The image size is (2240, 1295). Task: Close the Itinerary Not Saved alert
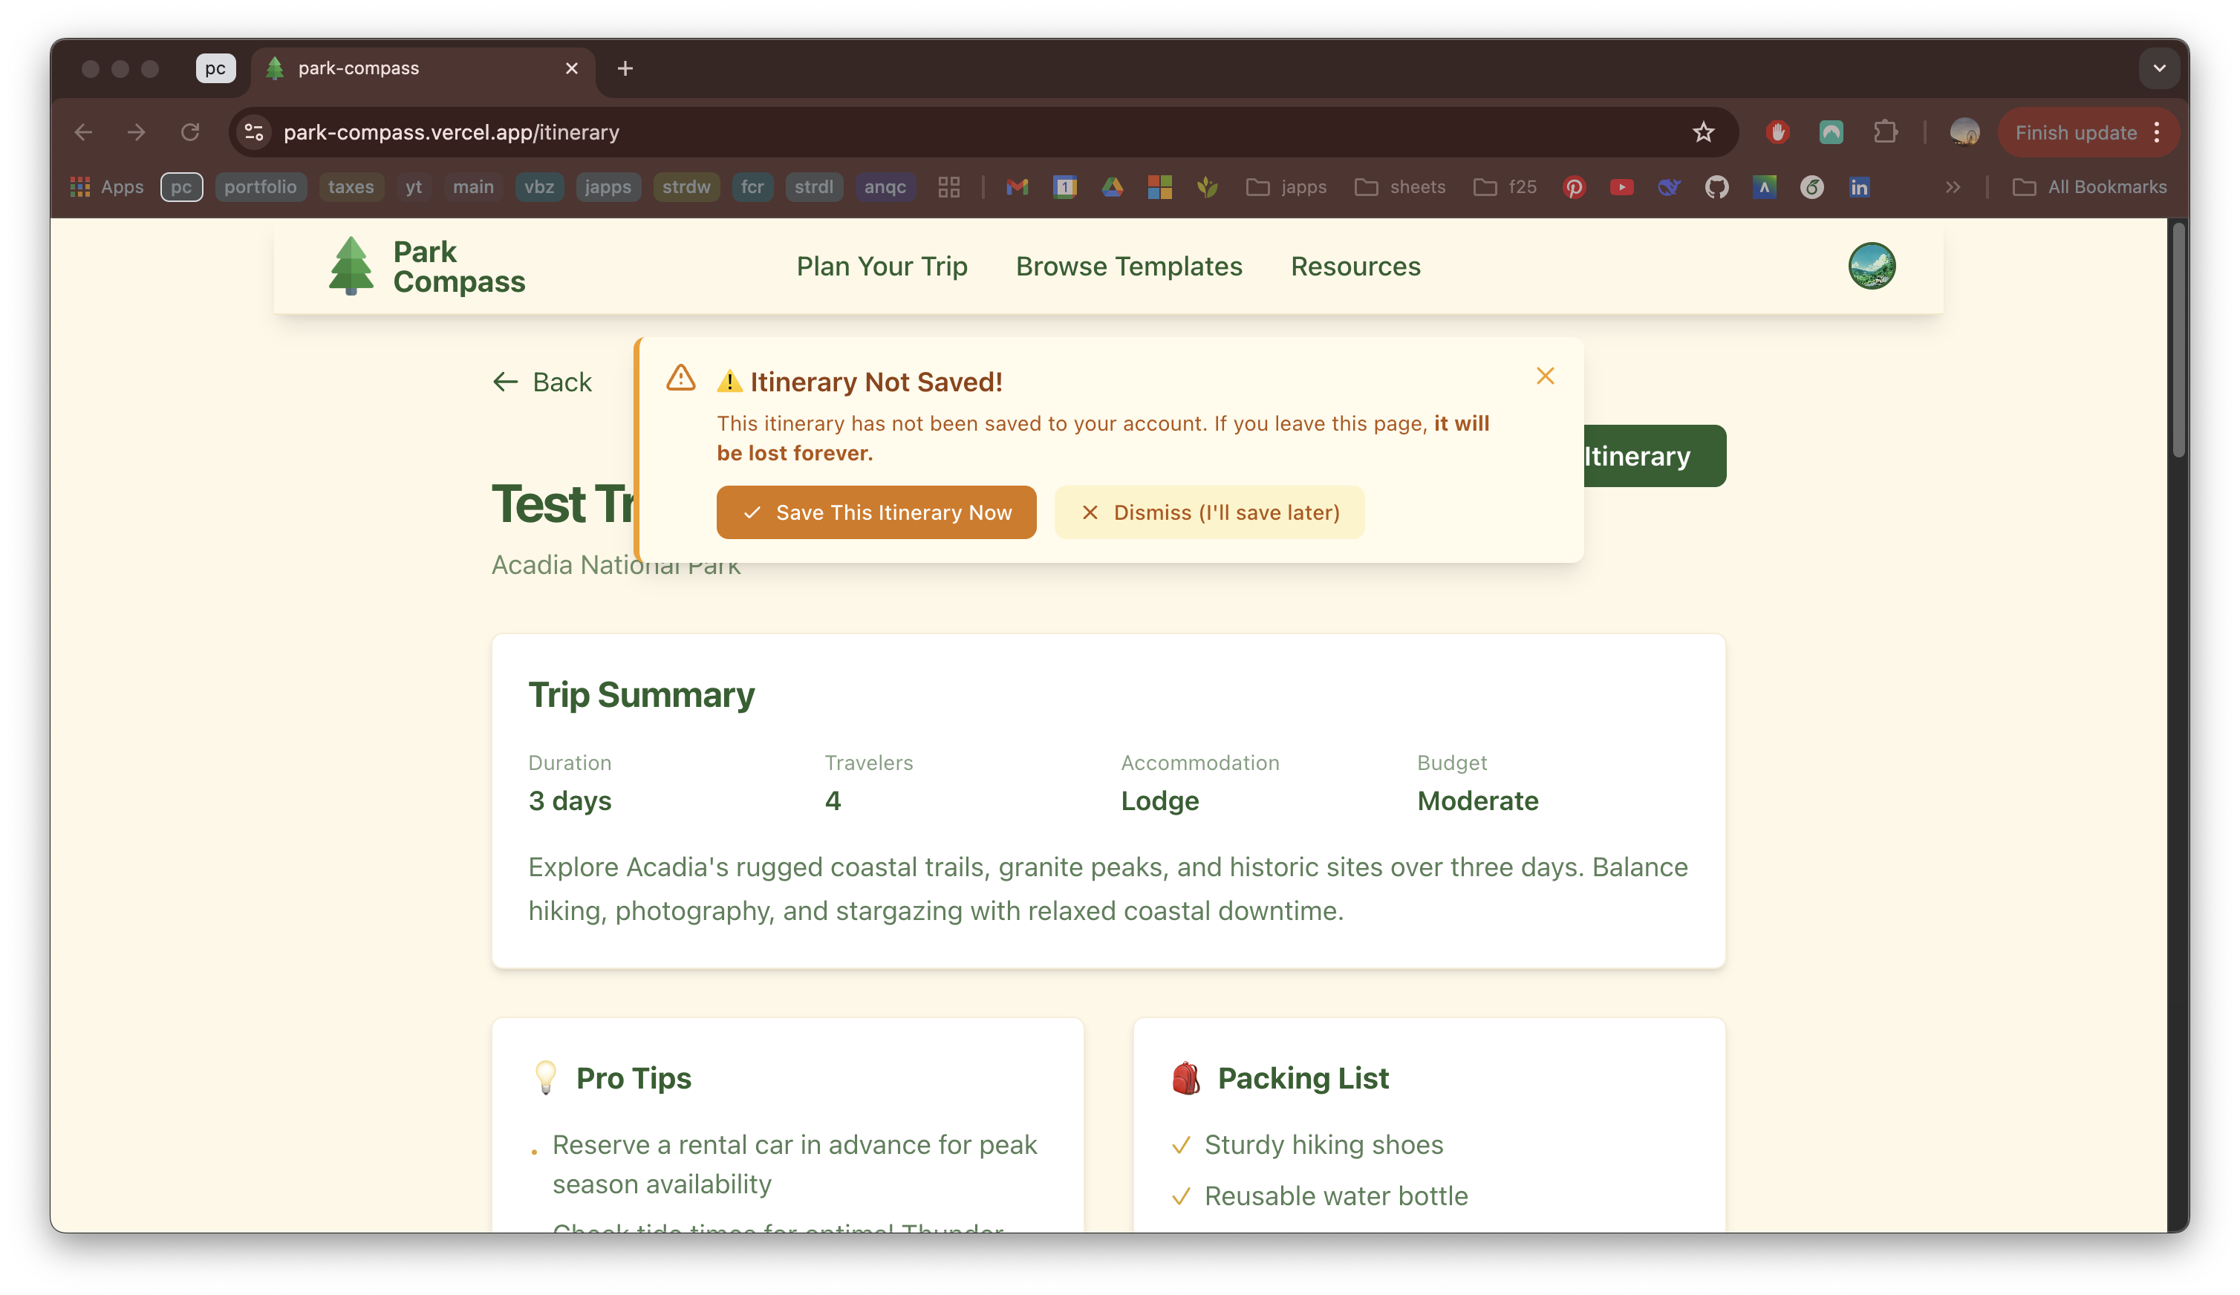coord(1545,376)
